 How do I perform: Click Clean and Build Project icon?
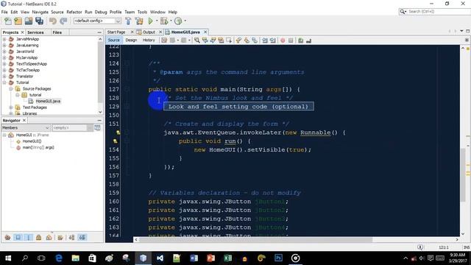[x=139, y=21]
